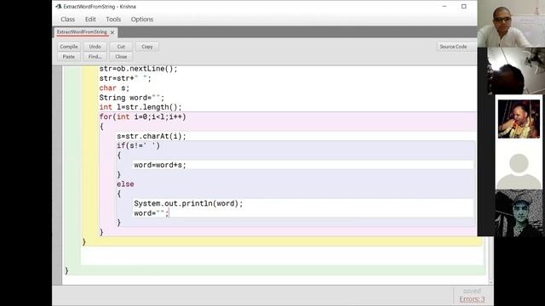
Task: Maximize the BlueJ editor window
Action: coord(463,7)
